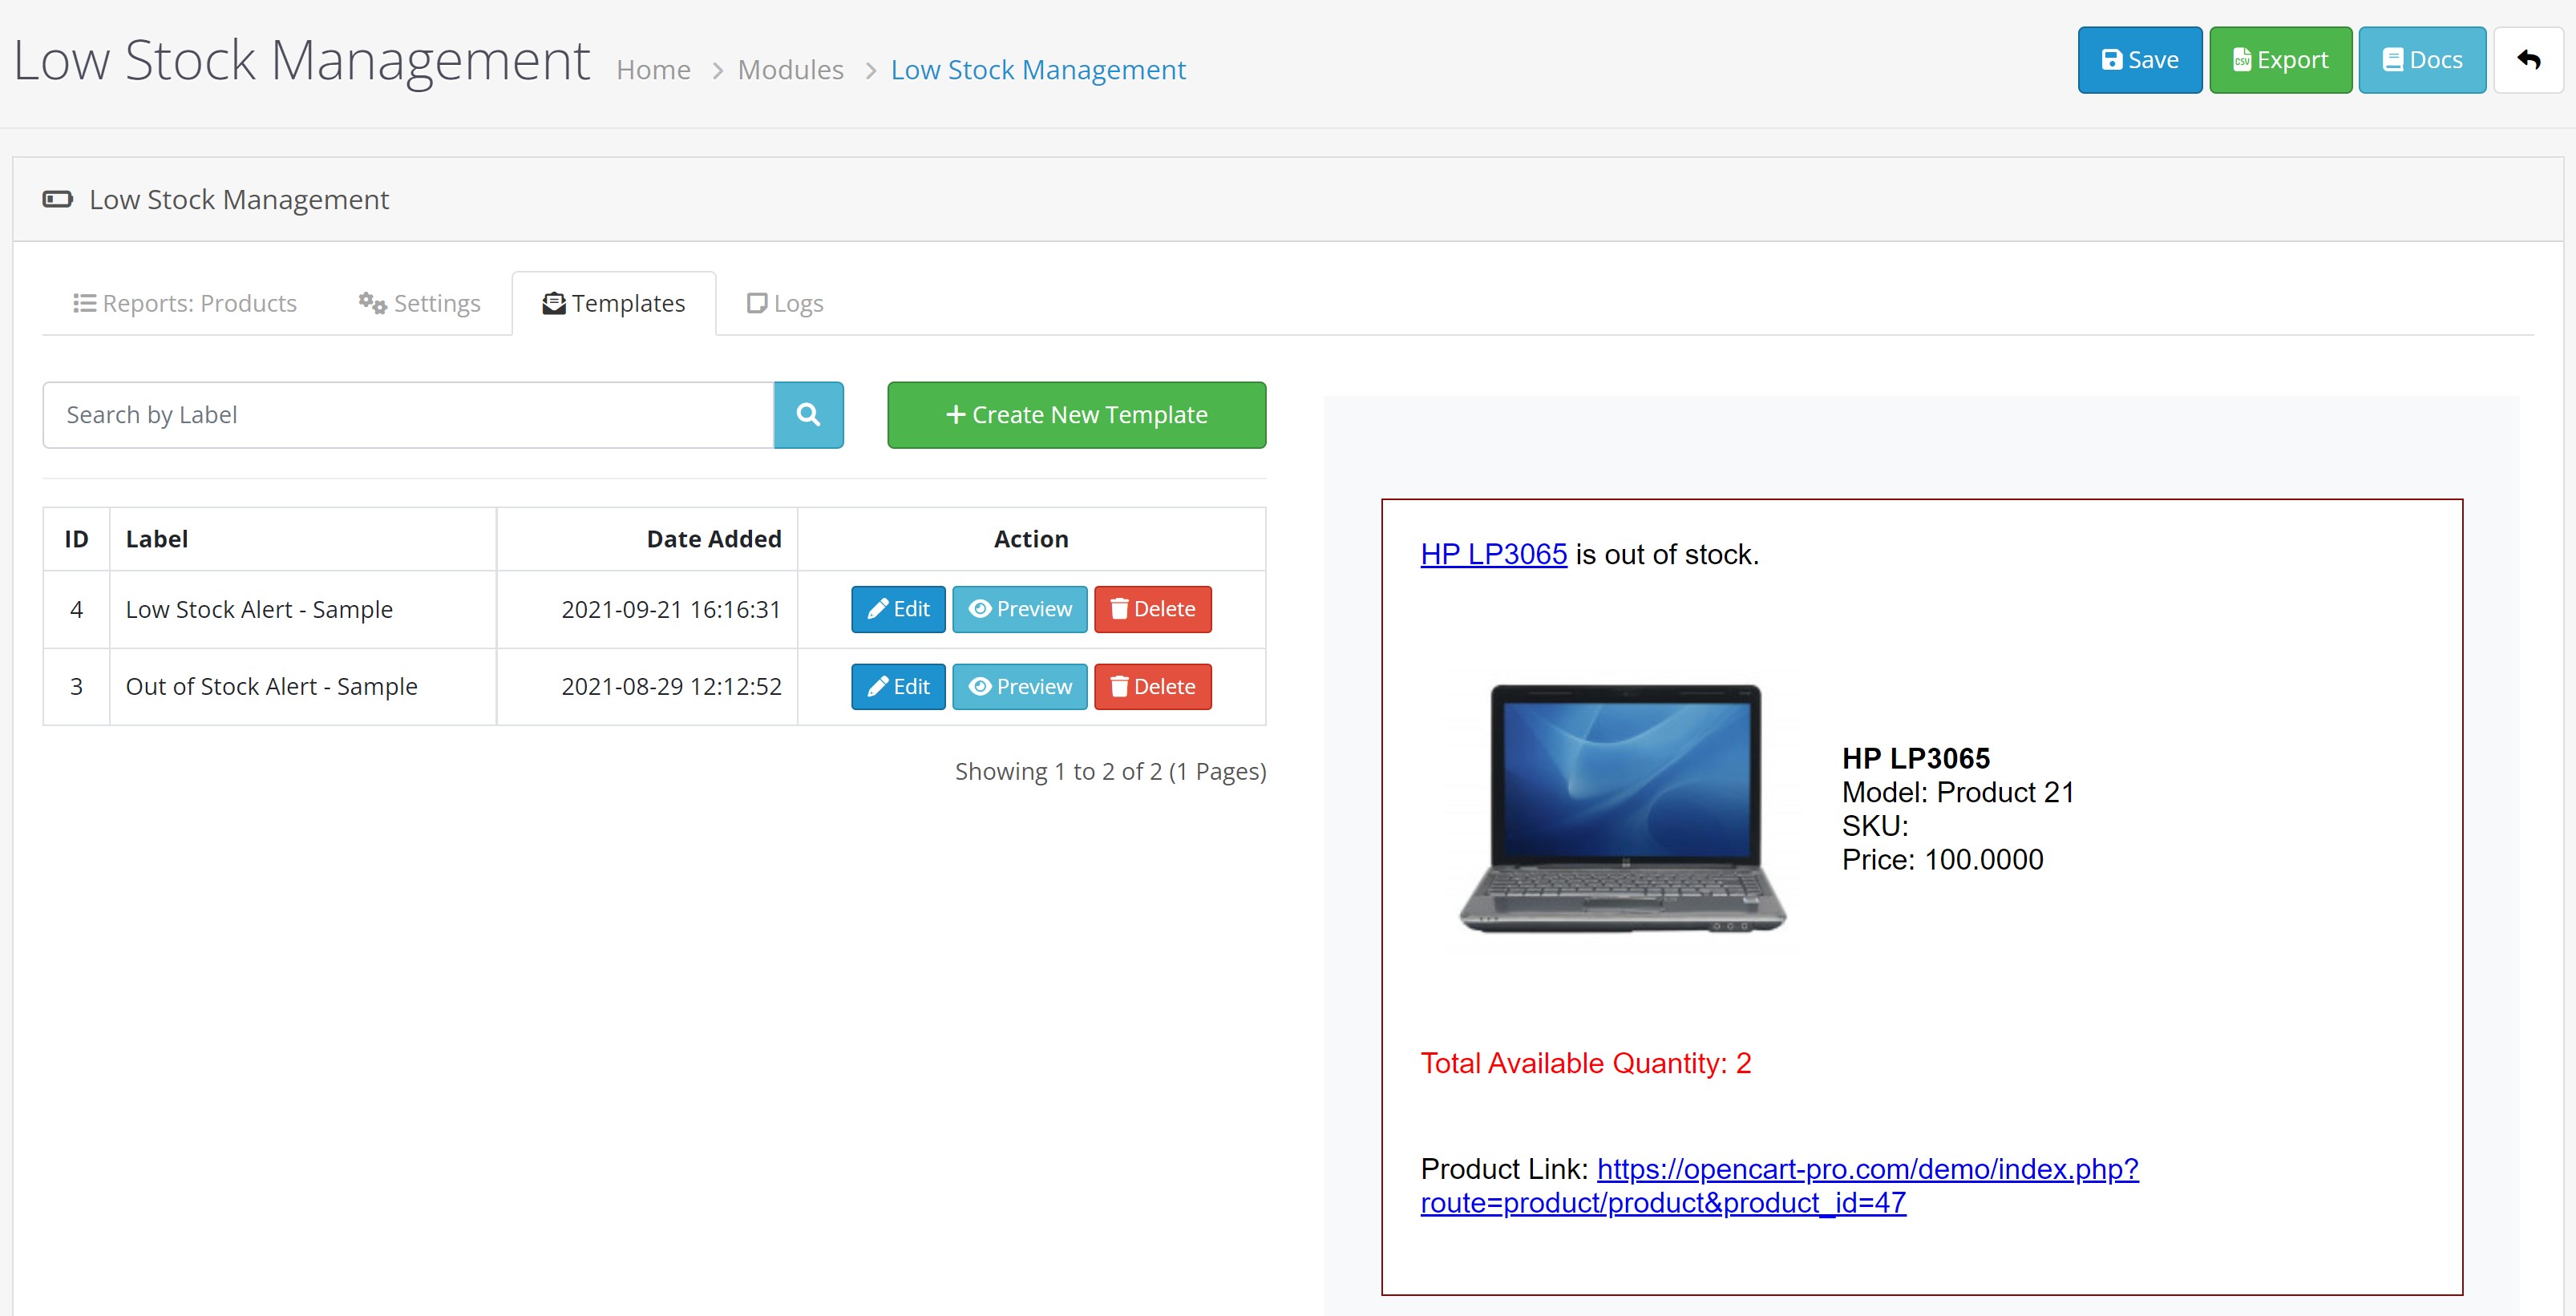Click the bold 'HP LP3065' product name

(1916, 758)
